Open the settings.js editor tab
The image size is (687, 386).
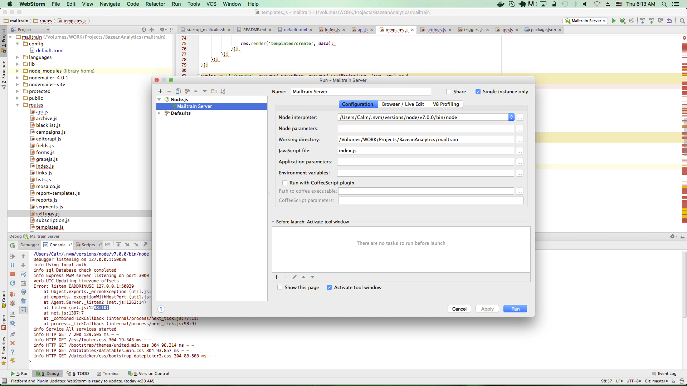[x=436, y=30]
